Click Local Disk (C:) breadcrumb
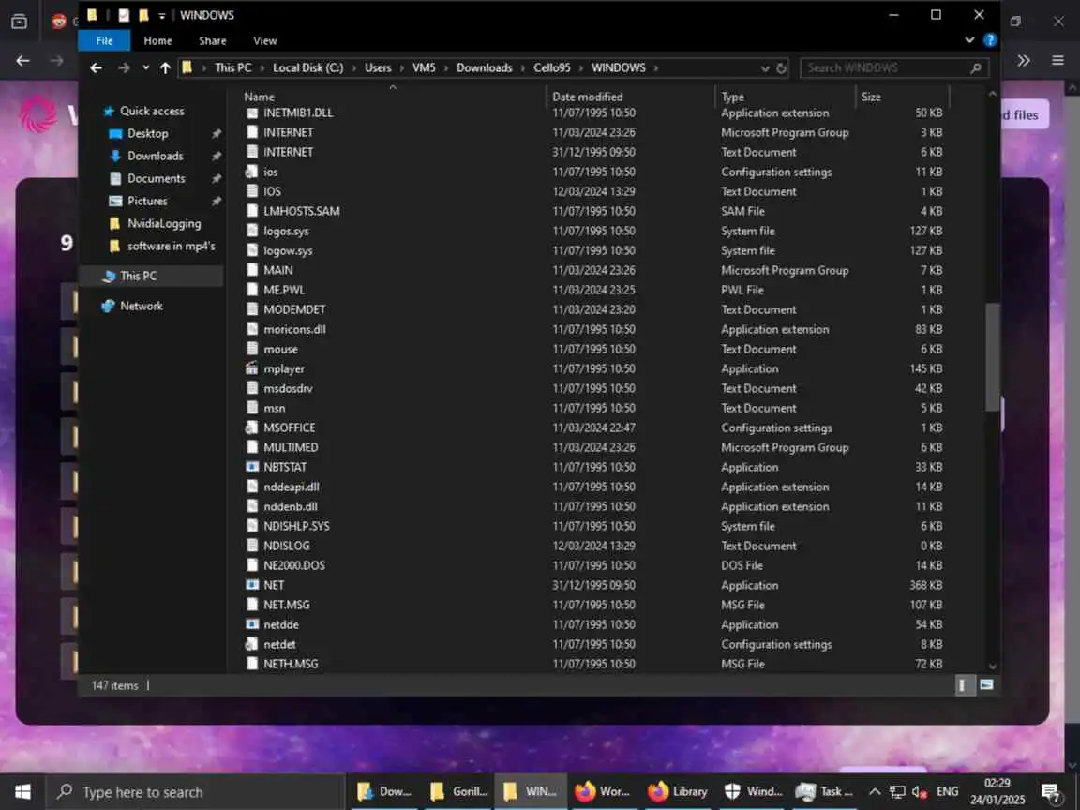The height and width of the screenshot is (810, 1080). 307,67
